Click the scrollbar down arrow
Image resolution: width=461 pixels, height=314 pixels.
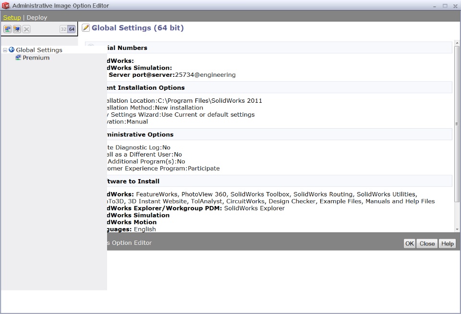tap(457, 229)
